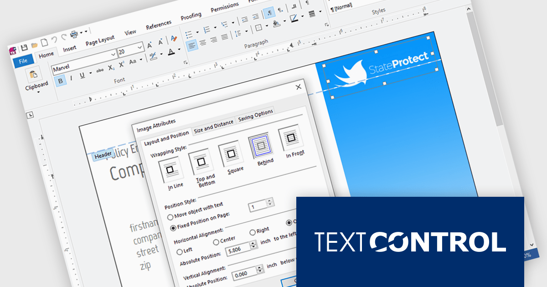Screen dimensions: 547x287
Task: Close the Image Attributes dialog
Action: pos(299,87)
